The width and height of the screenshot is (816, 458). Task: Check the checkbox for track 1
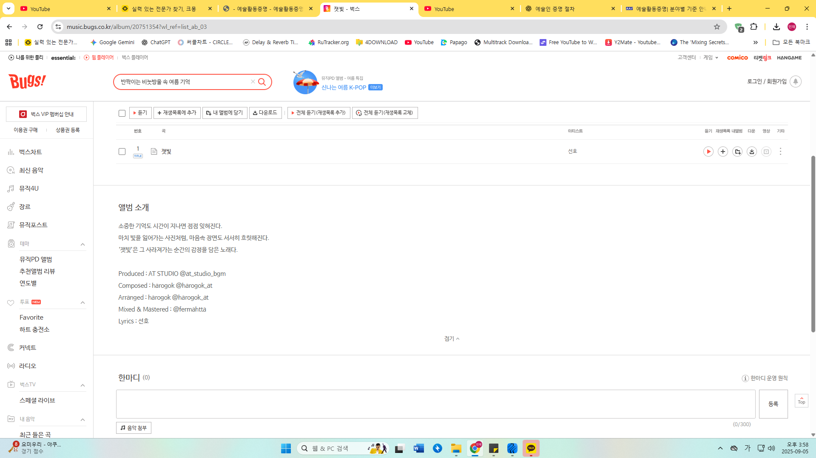coord(122,152)
